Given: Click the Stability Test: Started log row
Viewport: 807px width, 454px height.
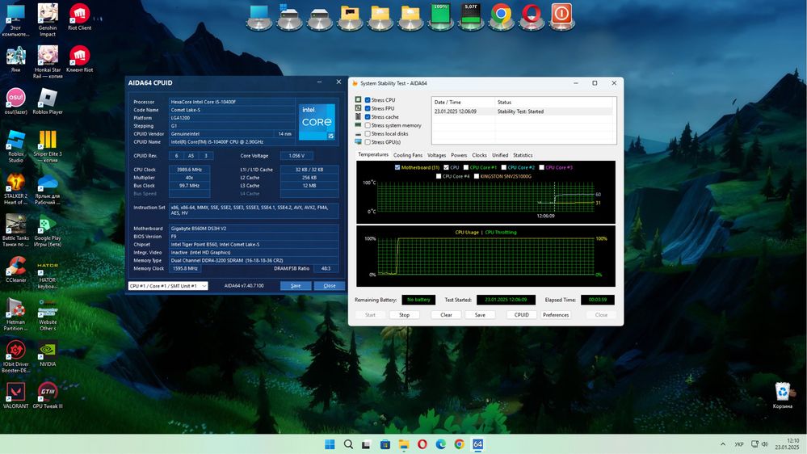Looking at the screenshot, I should 523,111.
